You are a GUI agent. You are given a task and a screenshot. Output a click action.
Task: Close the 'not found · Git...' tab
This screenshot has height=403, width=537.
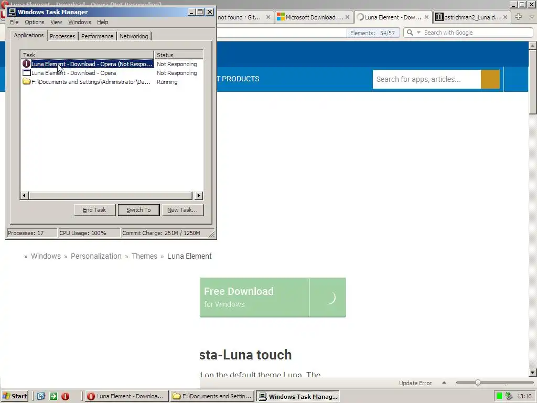point(268,17)
